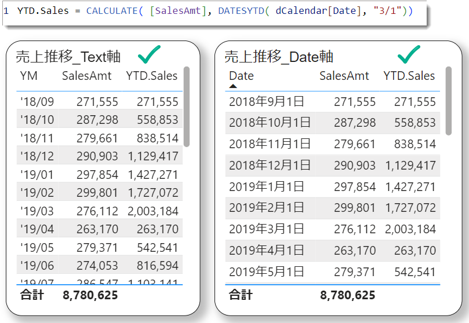Sort by the YM column header

pyautogui.click(x=29, y=76)
